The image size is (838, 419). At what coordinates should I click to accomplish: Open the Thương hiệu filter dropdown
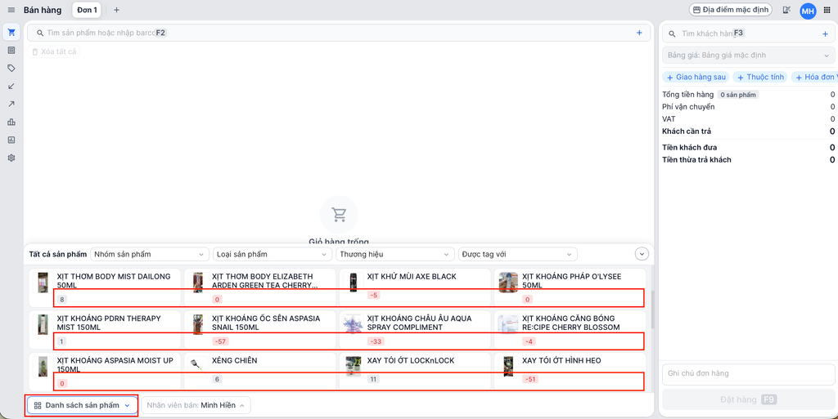click(394, 254)
